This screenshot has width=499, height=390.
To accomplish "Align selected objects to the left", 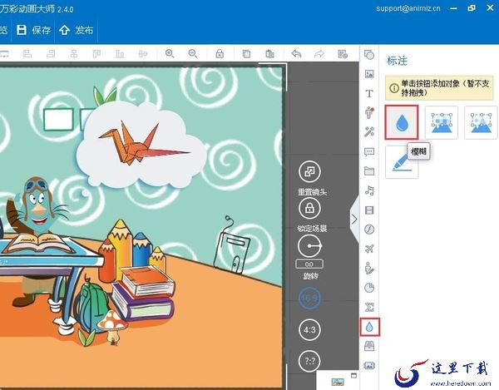I will coord(27,54).
